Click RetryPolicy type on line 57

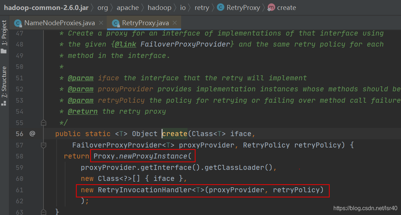[266, 145]
